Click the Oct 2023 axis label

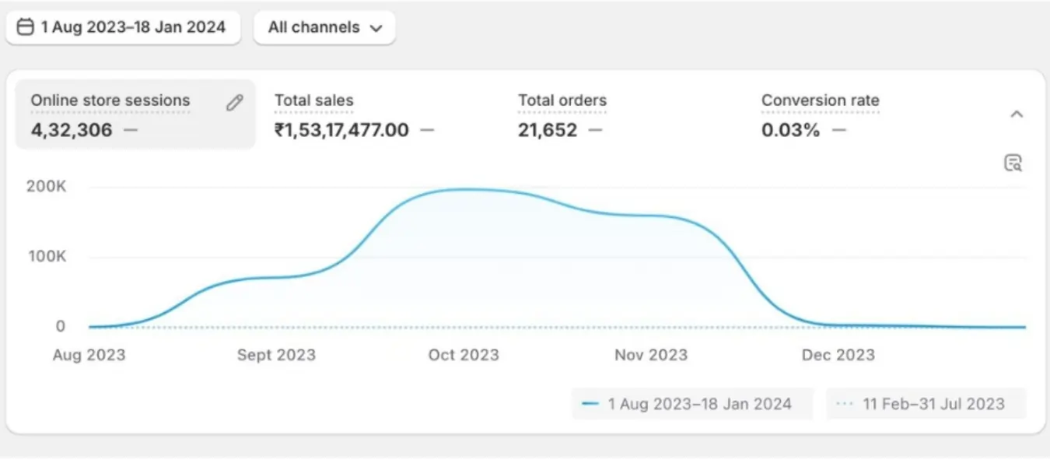pos(464,355)
